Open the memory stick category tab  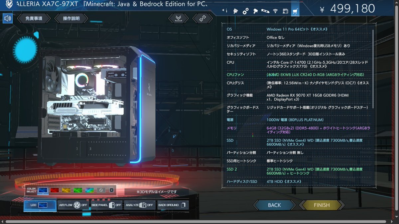[265, 11]
